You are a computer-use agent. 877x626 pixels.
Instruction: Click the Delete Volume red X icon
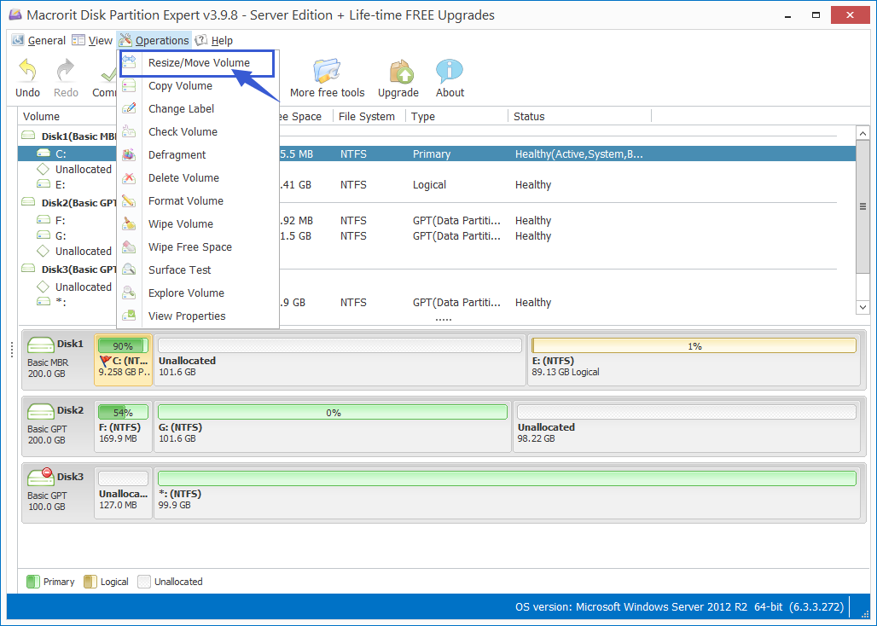(129, 177)
